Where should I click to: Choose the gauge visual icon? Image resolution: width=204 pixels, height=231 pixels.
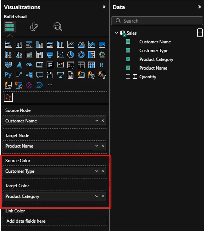(29, 65)
